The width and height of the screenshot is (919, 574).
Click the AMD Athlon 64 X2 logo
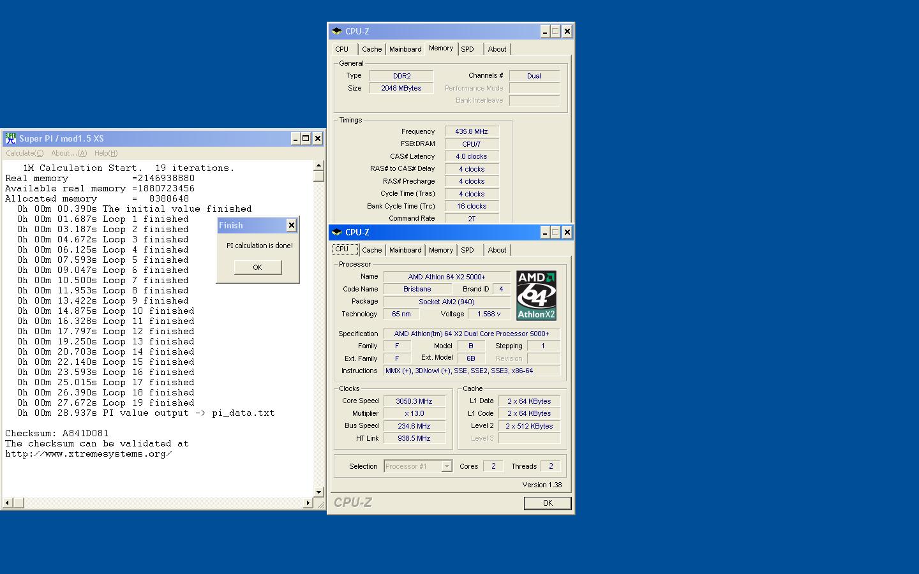click(x=536, y=295)
